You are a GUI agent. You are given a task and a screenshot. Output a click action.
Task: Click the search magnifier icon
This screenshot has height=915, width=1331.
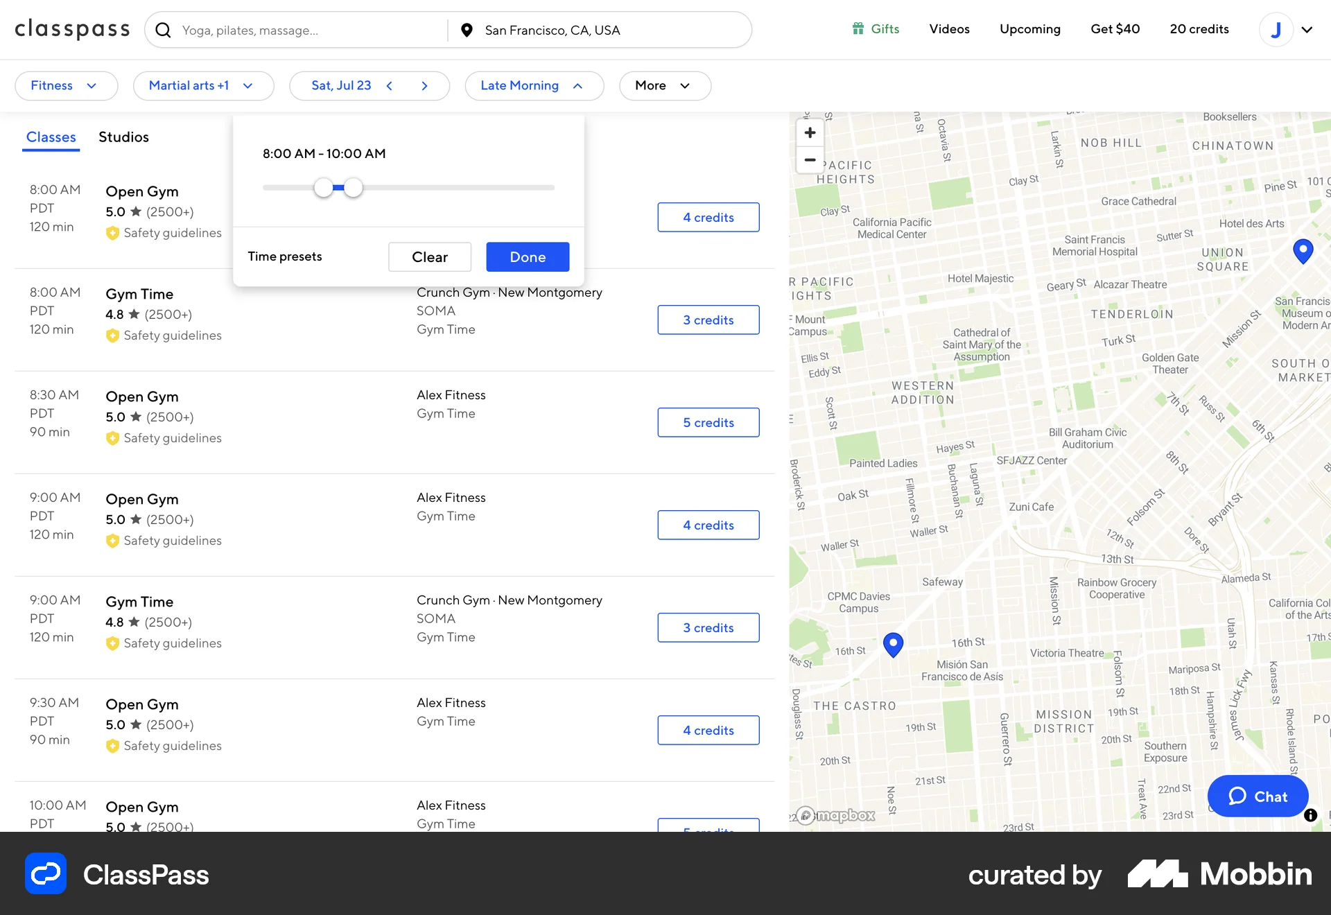164,30
